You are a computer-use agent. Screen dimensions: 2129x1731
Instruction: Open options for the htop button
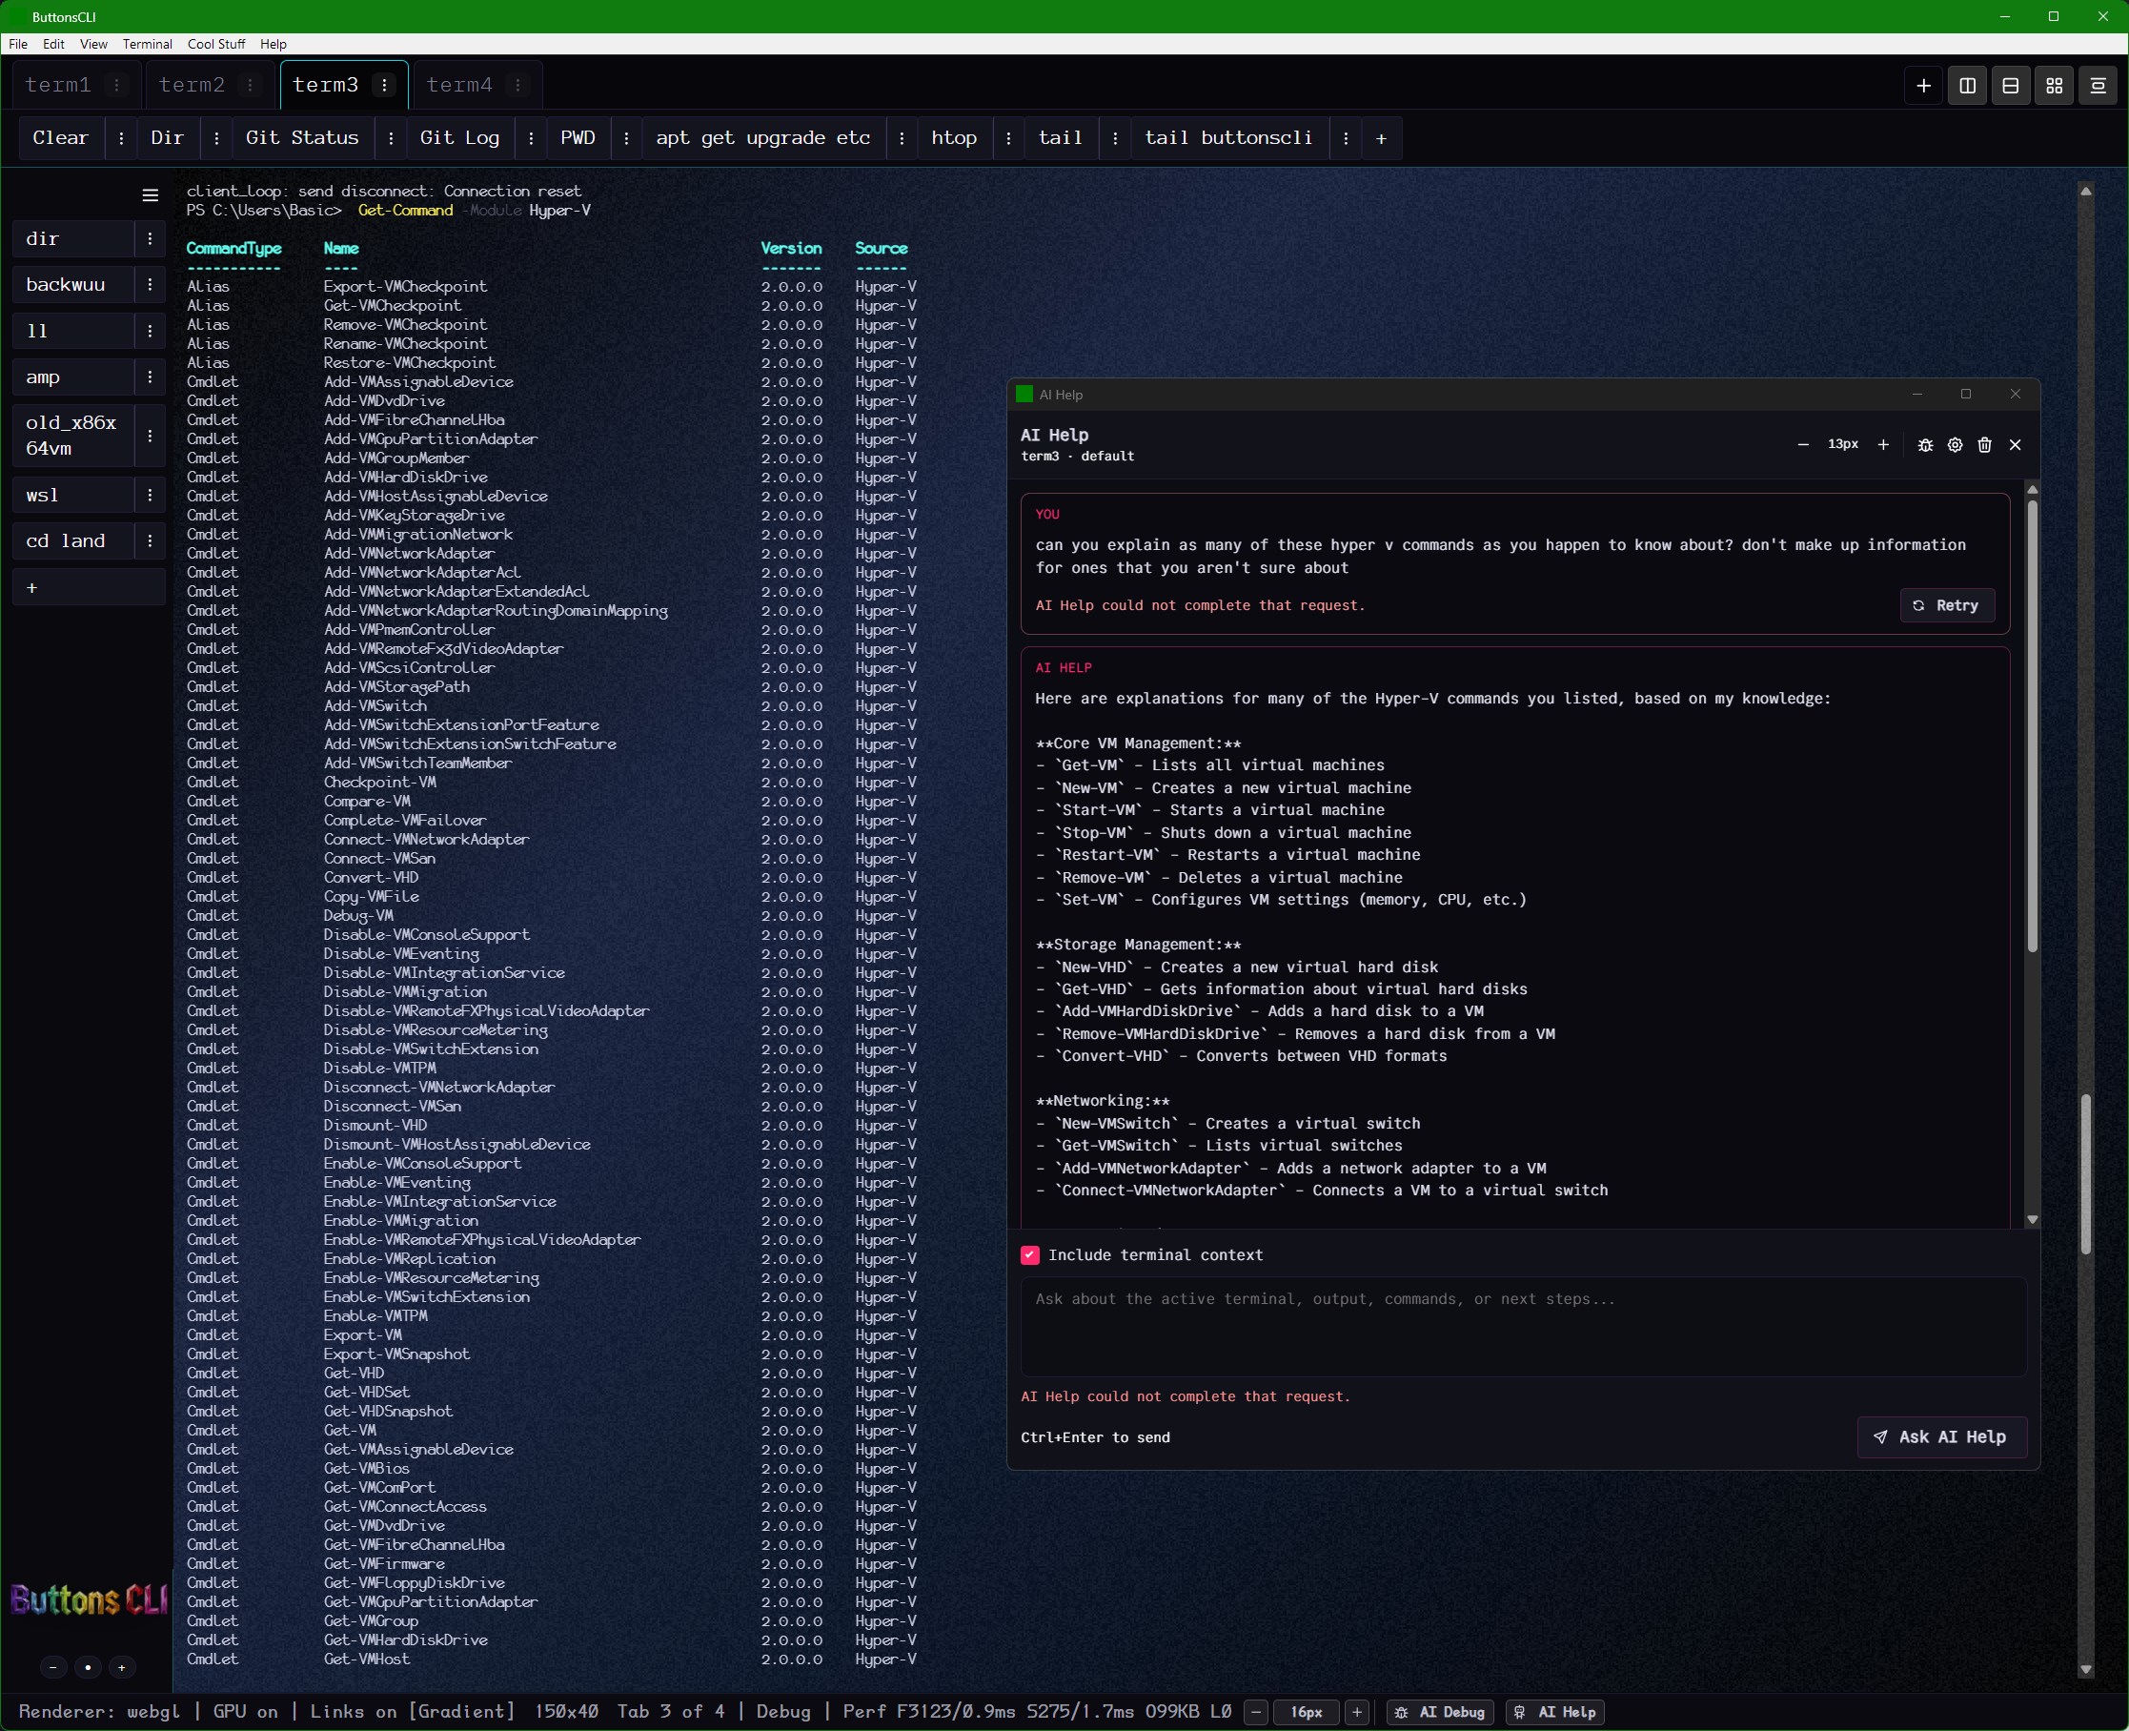click(1008, 138)
